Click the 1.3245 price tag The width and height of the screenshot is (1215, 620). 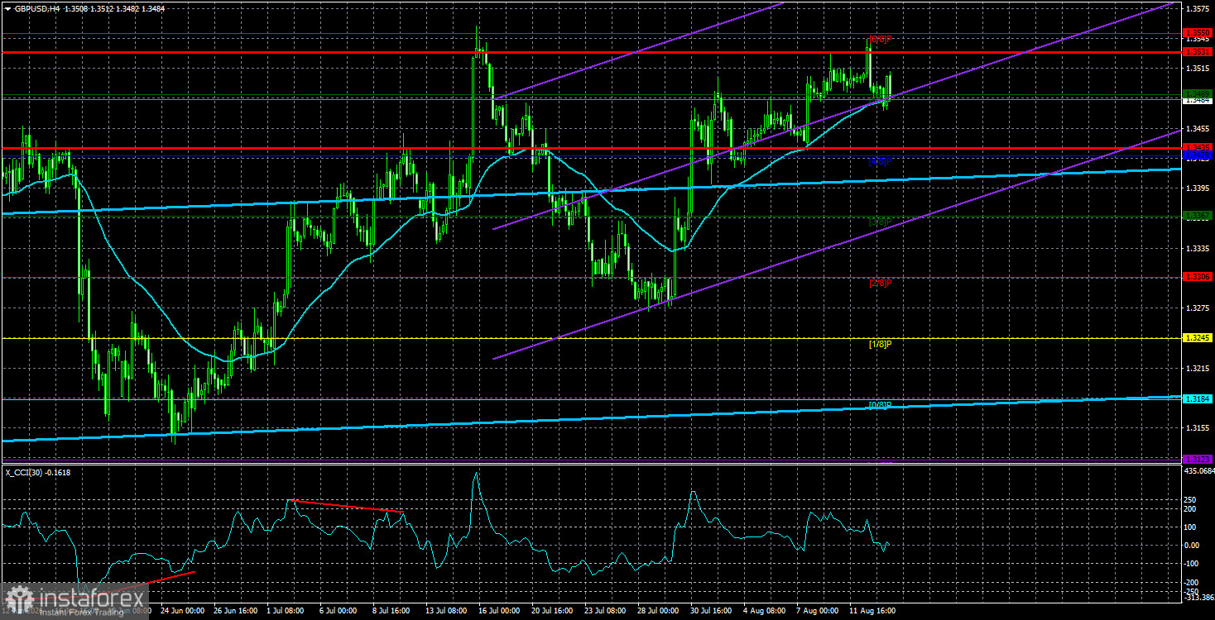pos(1198,338)
